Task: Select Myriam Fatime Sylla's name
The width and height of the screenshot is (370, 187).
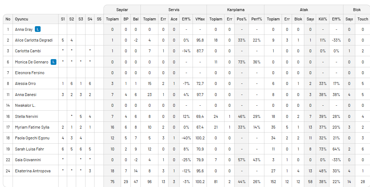Action: [32, 127]
